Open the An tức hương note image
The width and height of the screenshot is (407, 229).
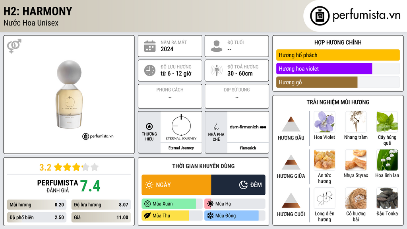coord(324,160)
